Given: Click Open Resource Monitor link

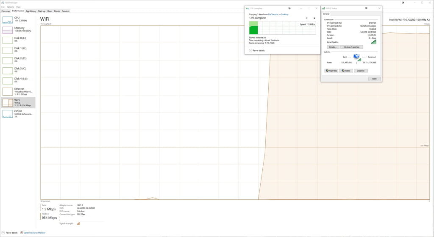Looking at the screenshot, I should point(34,233).
